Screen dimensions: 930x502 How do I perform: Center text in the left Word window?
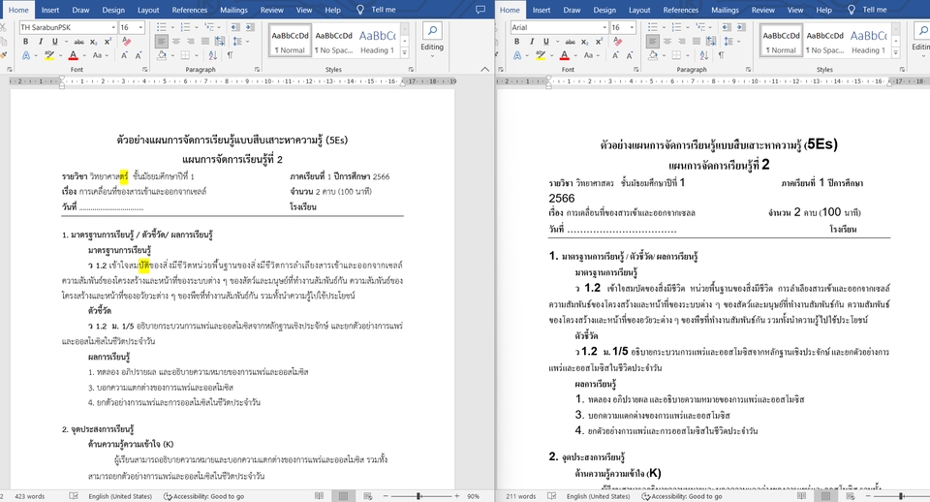pyautogui.click(x=176, y=42)
